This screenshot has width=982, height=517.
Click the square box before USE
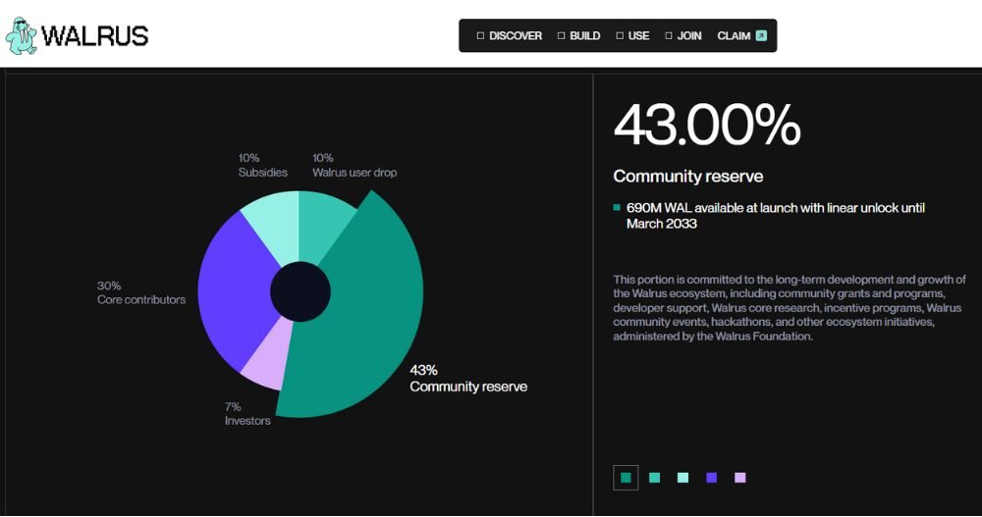620,35
